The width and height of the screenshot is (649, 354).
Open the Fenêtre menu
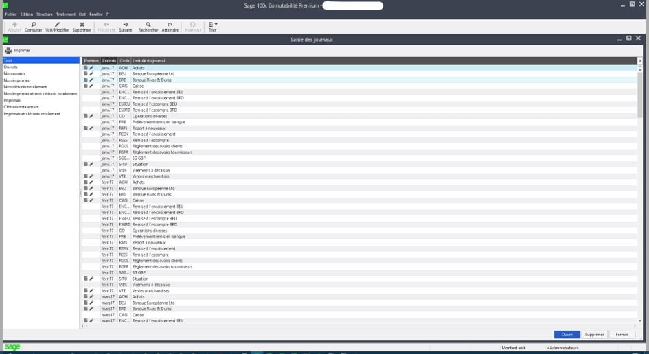(96, 14)
